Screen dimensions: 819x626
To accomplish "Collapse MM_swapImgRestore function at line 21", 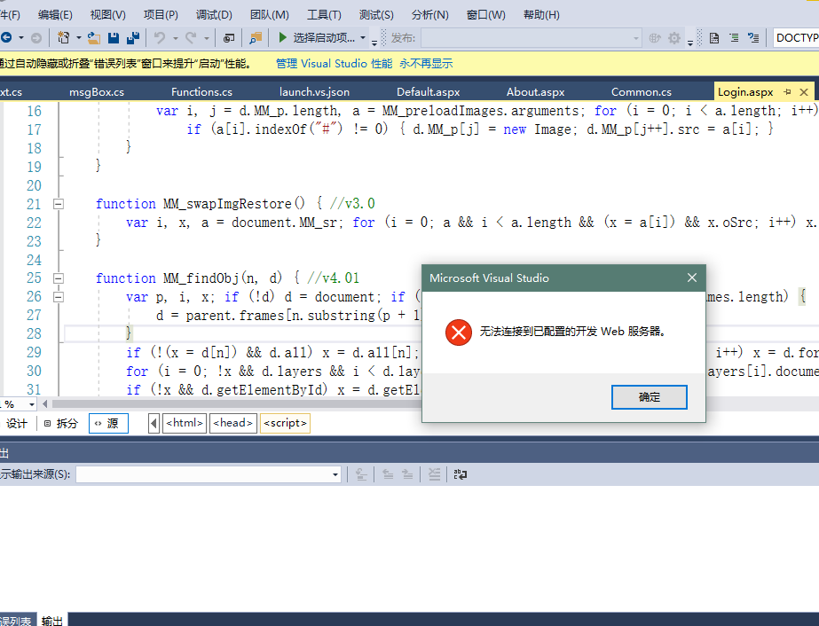I will pyautogui.click(x=59, y=204).
